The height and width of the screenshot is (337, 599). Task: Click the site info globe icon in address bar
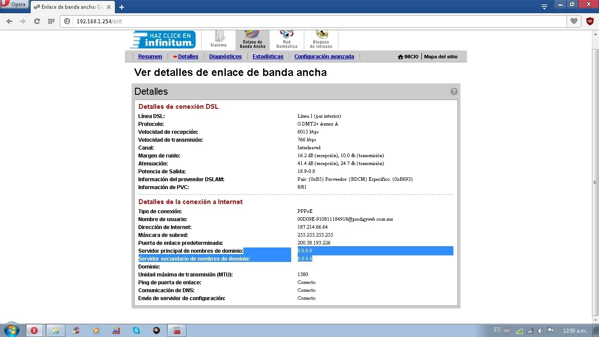(68, 21)
